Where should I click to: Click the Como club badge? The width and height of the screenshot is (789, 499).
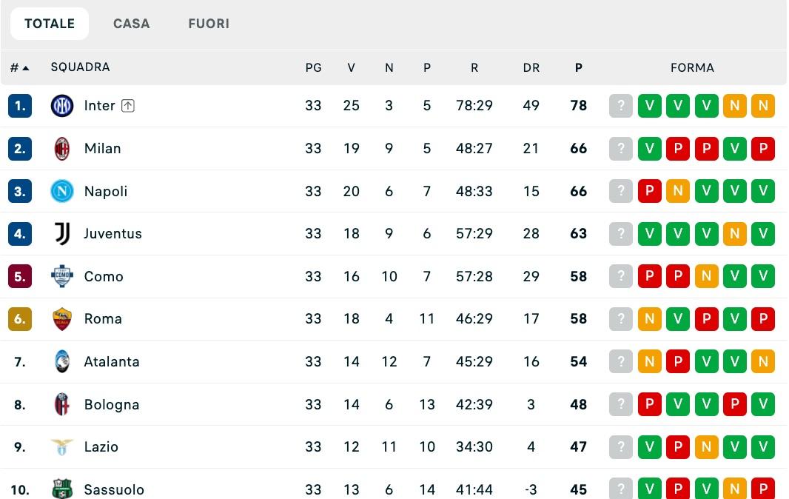click(62, 276)
